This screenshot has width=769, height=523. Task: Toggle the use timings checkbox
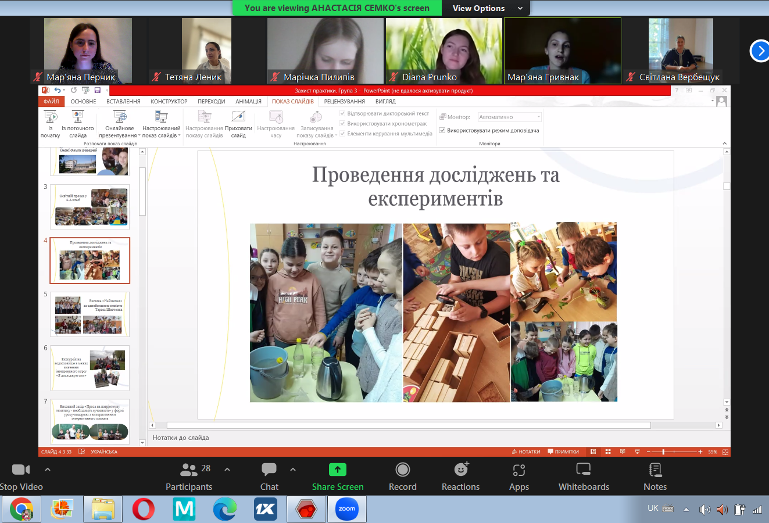[x=342, y=124]
